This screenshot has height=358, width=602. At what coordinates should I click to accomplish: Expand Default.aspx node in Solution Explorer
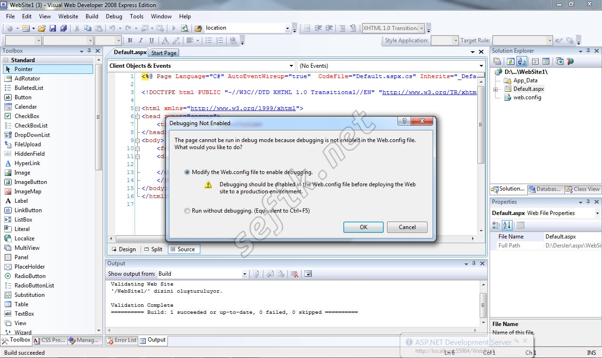click(x=495, y=89)
